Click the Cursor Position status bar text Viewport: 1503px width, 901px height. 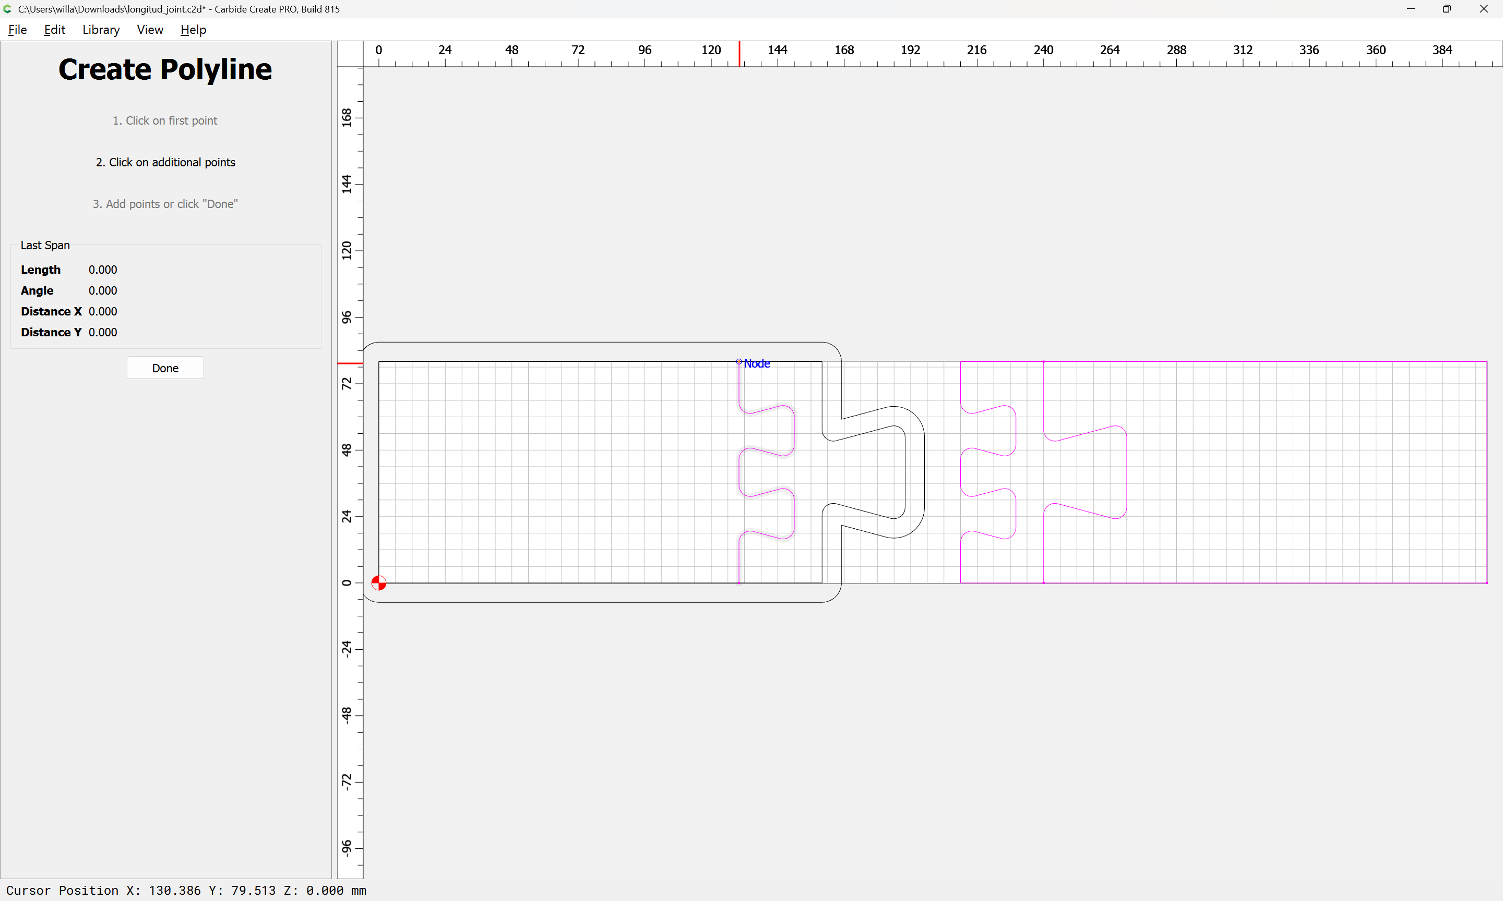click(x=186, y=890)
